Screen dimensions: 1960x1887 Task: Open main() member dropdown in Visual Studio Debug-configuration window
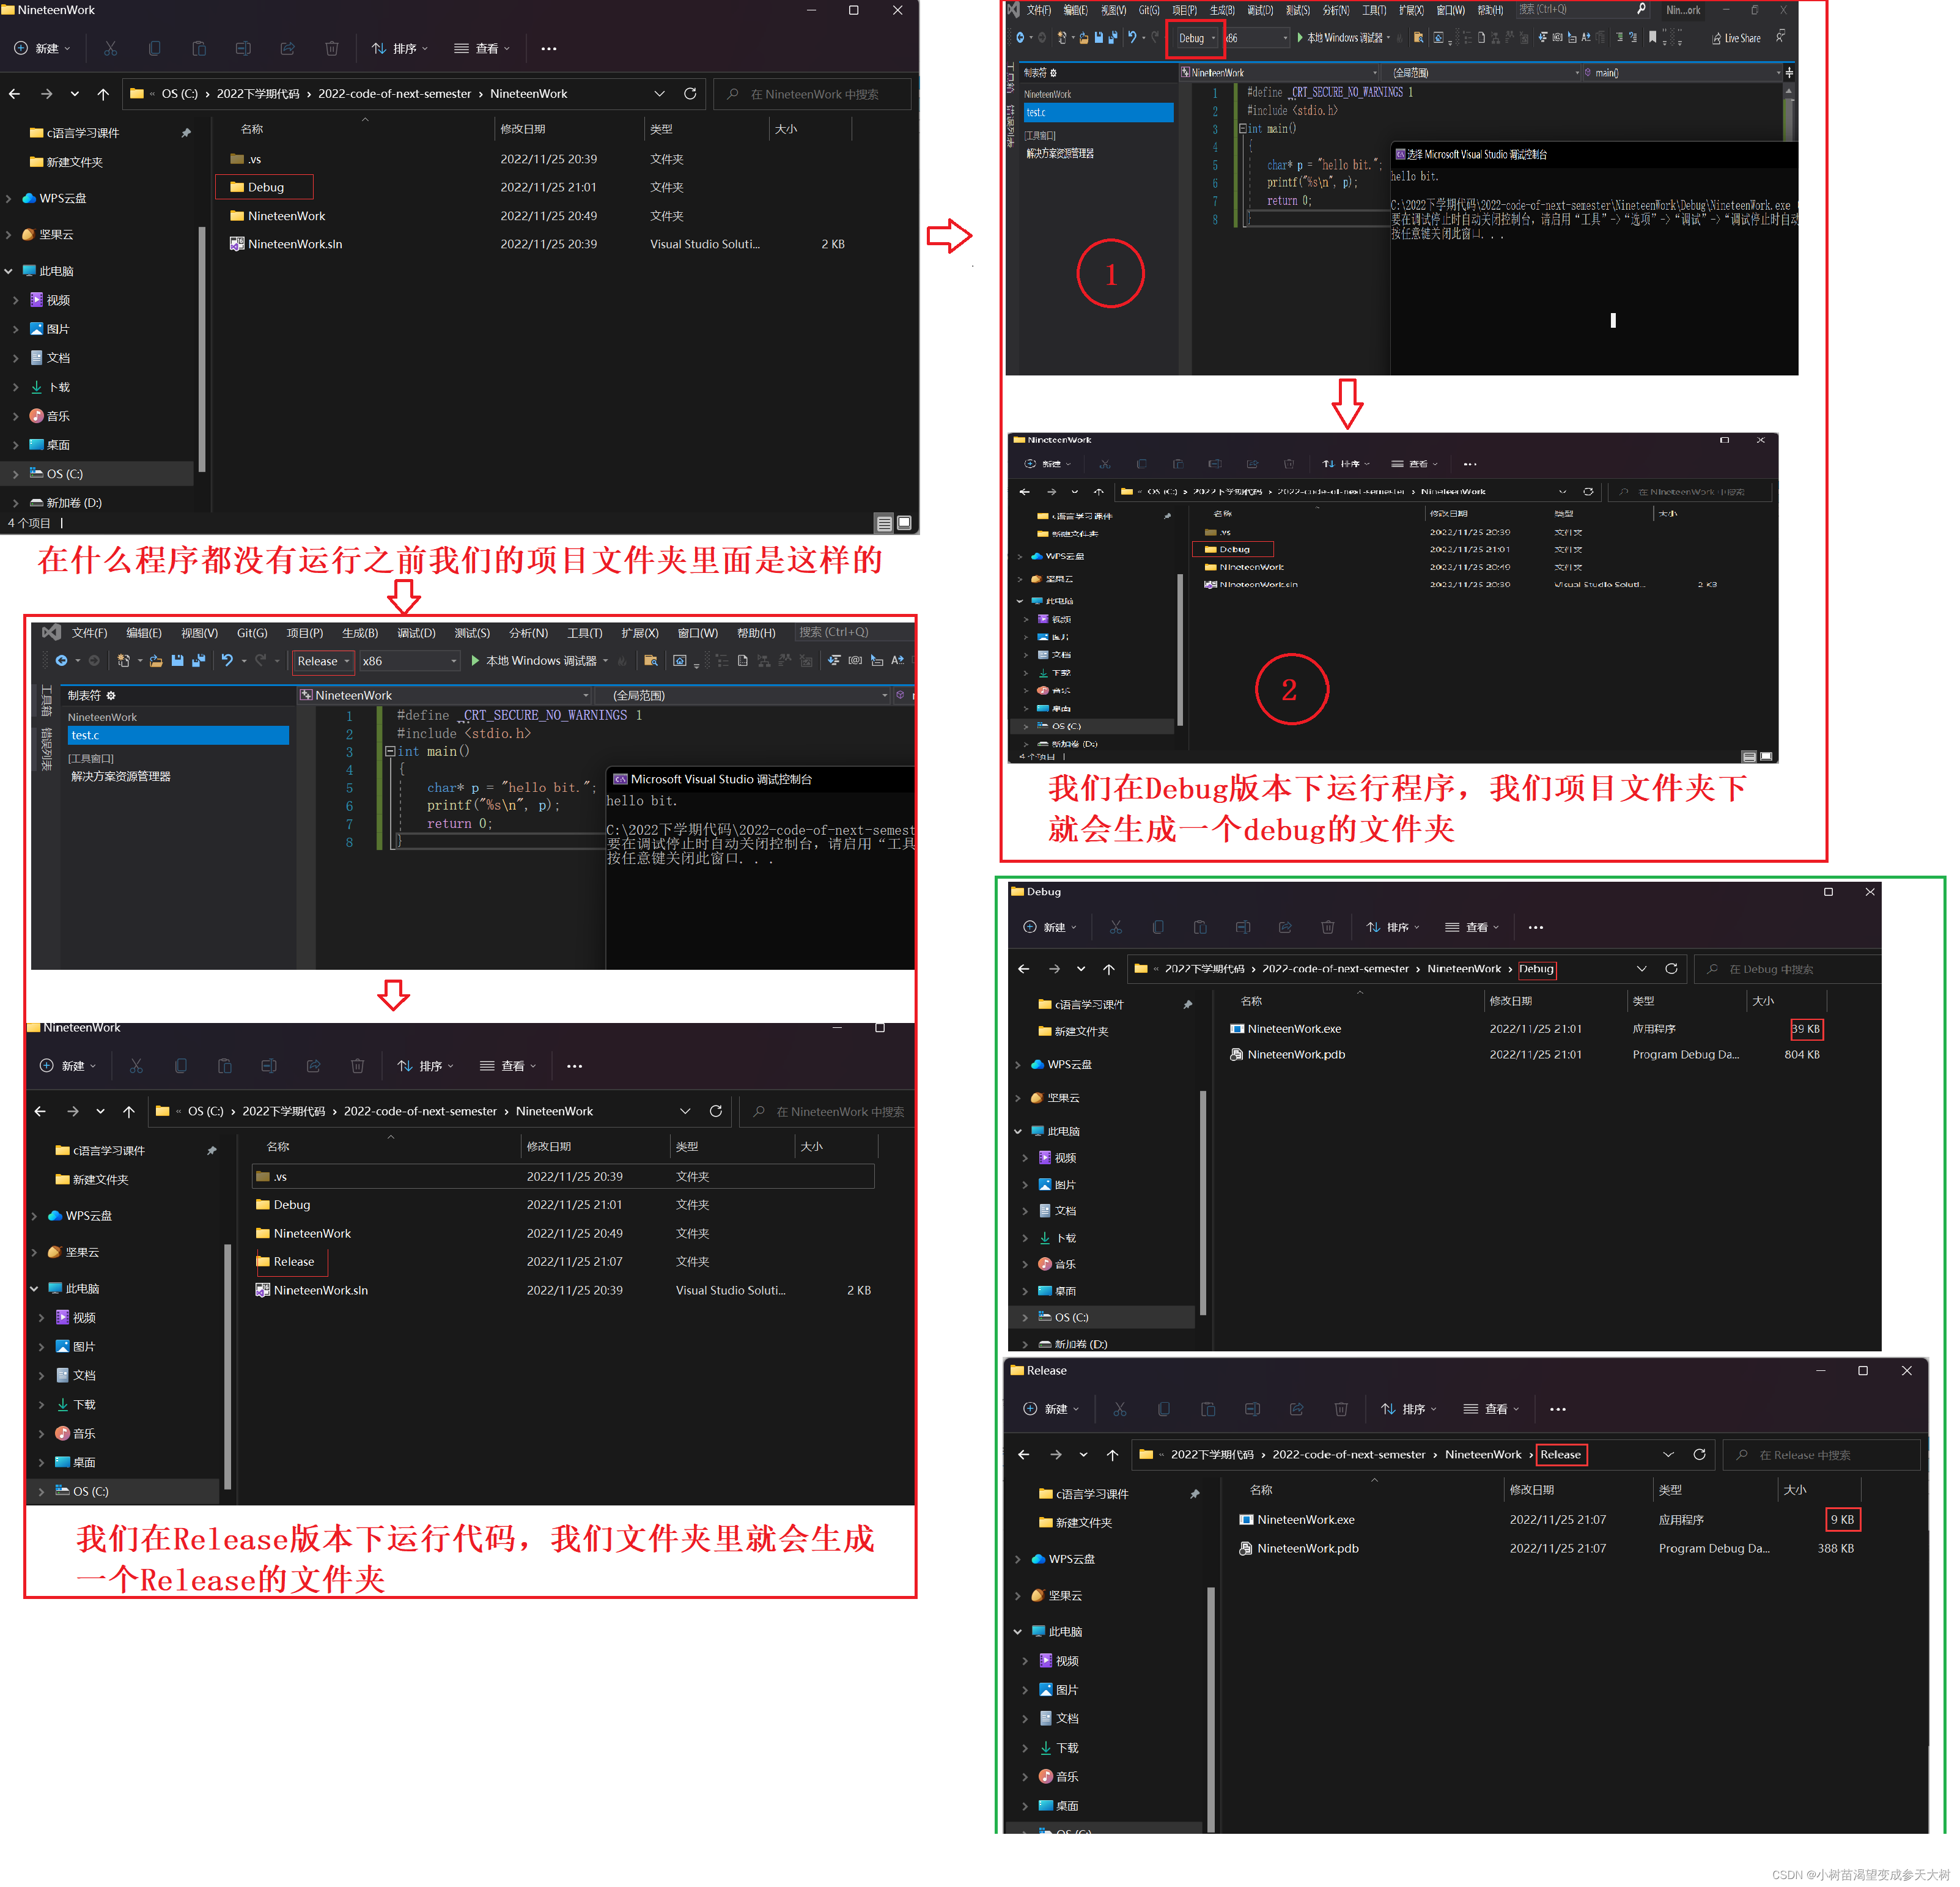1682,73
